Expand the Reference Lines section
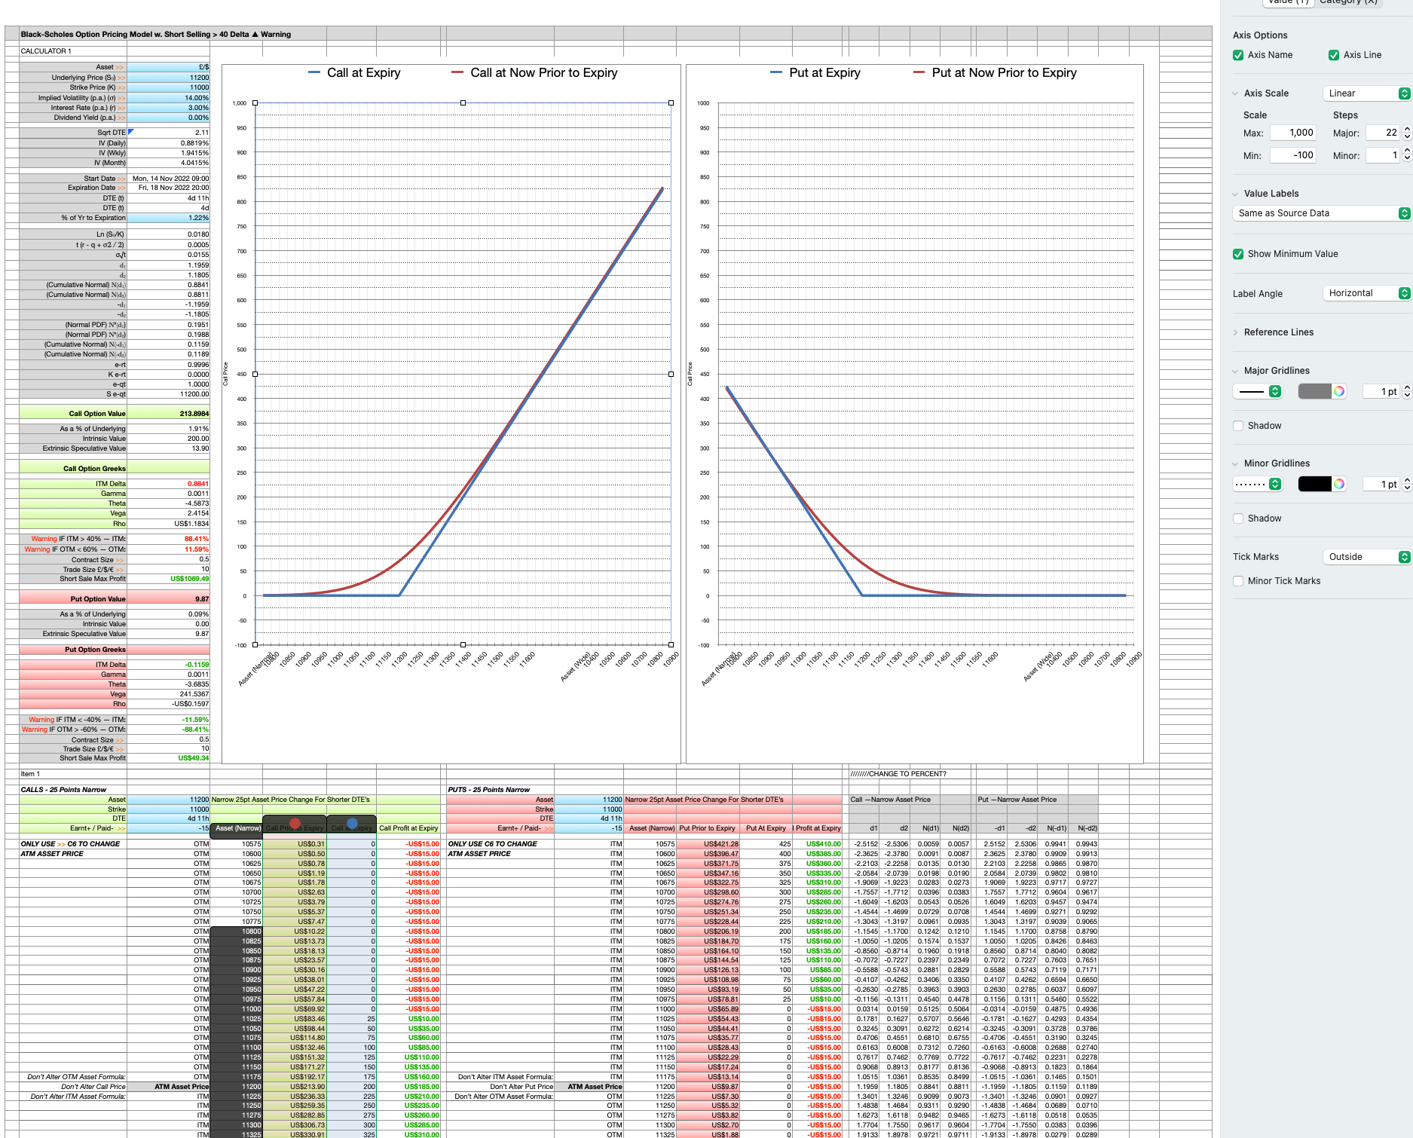Viewport: 1413px width, 1138px height. (1237, 332)
